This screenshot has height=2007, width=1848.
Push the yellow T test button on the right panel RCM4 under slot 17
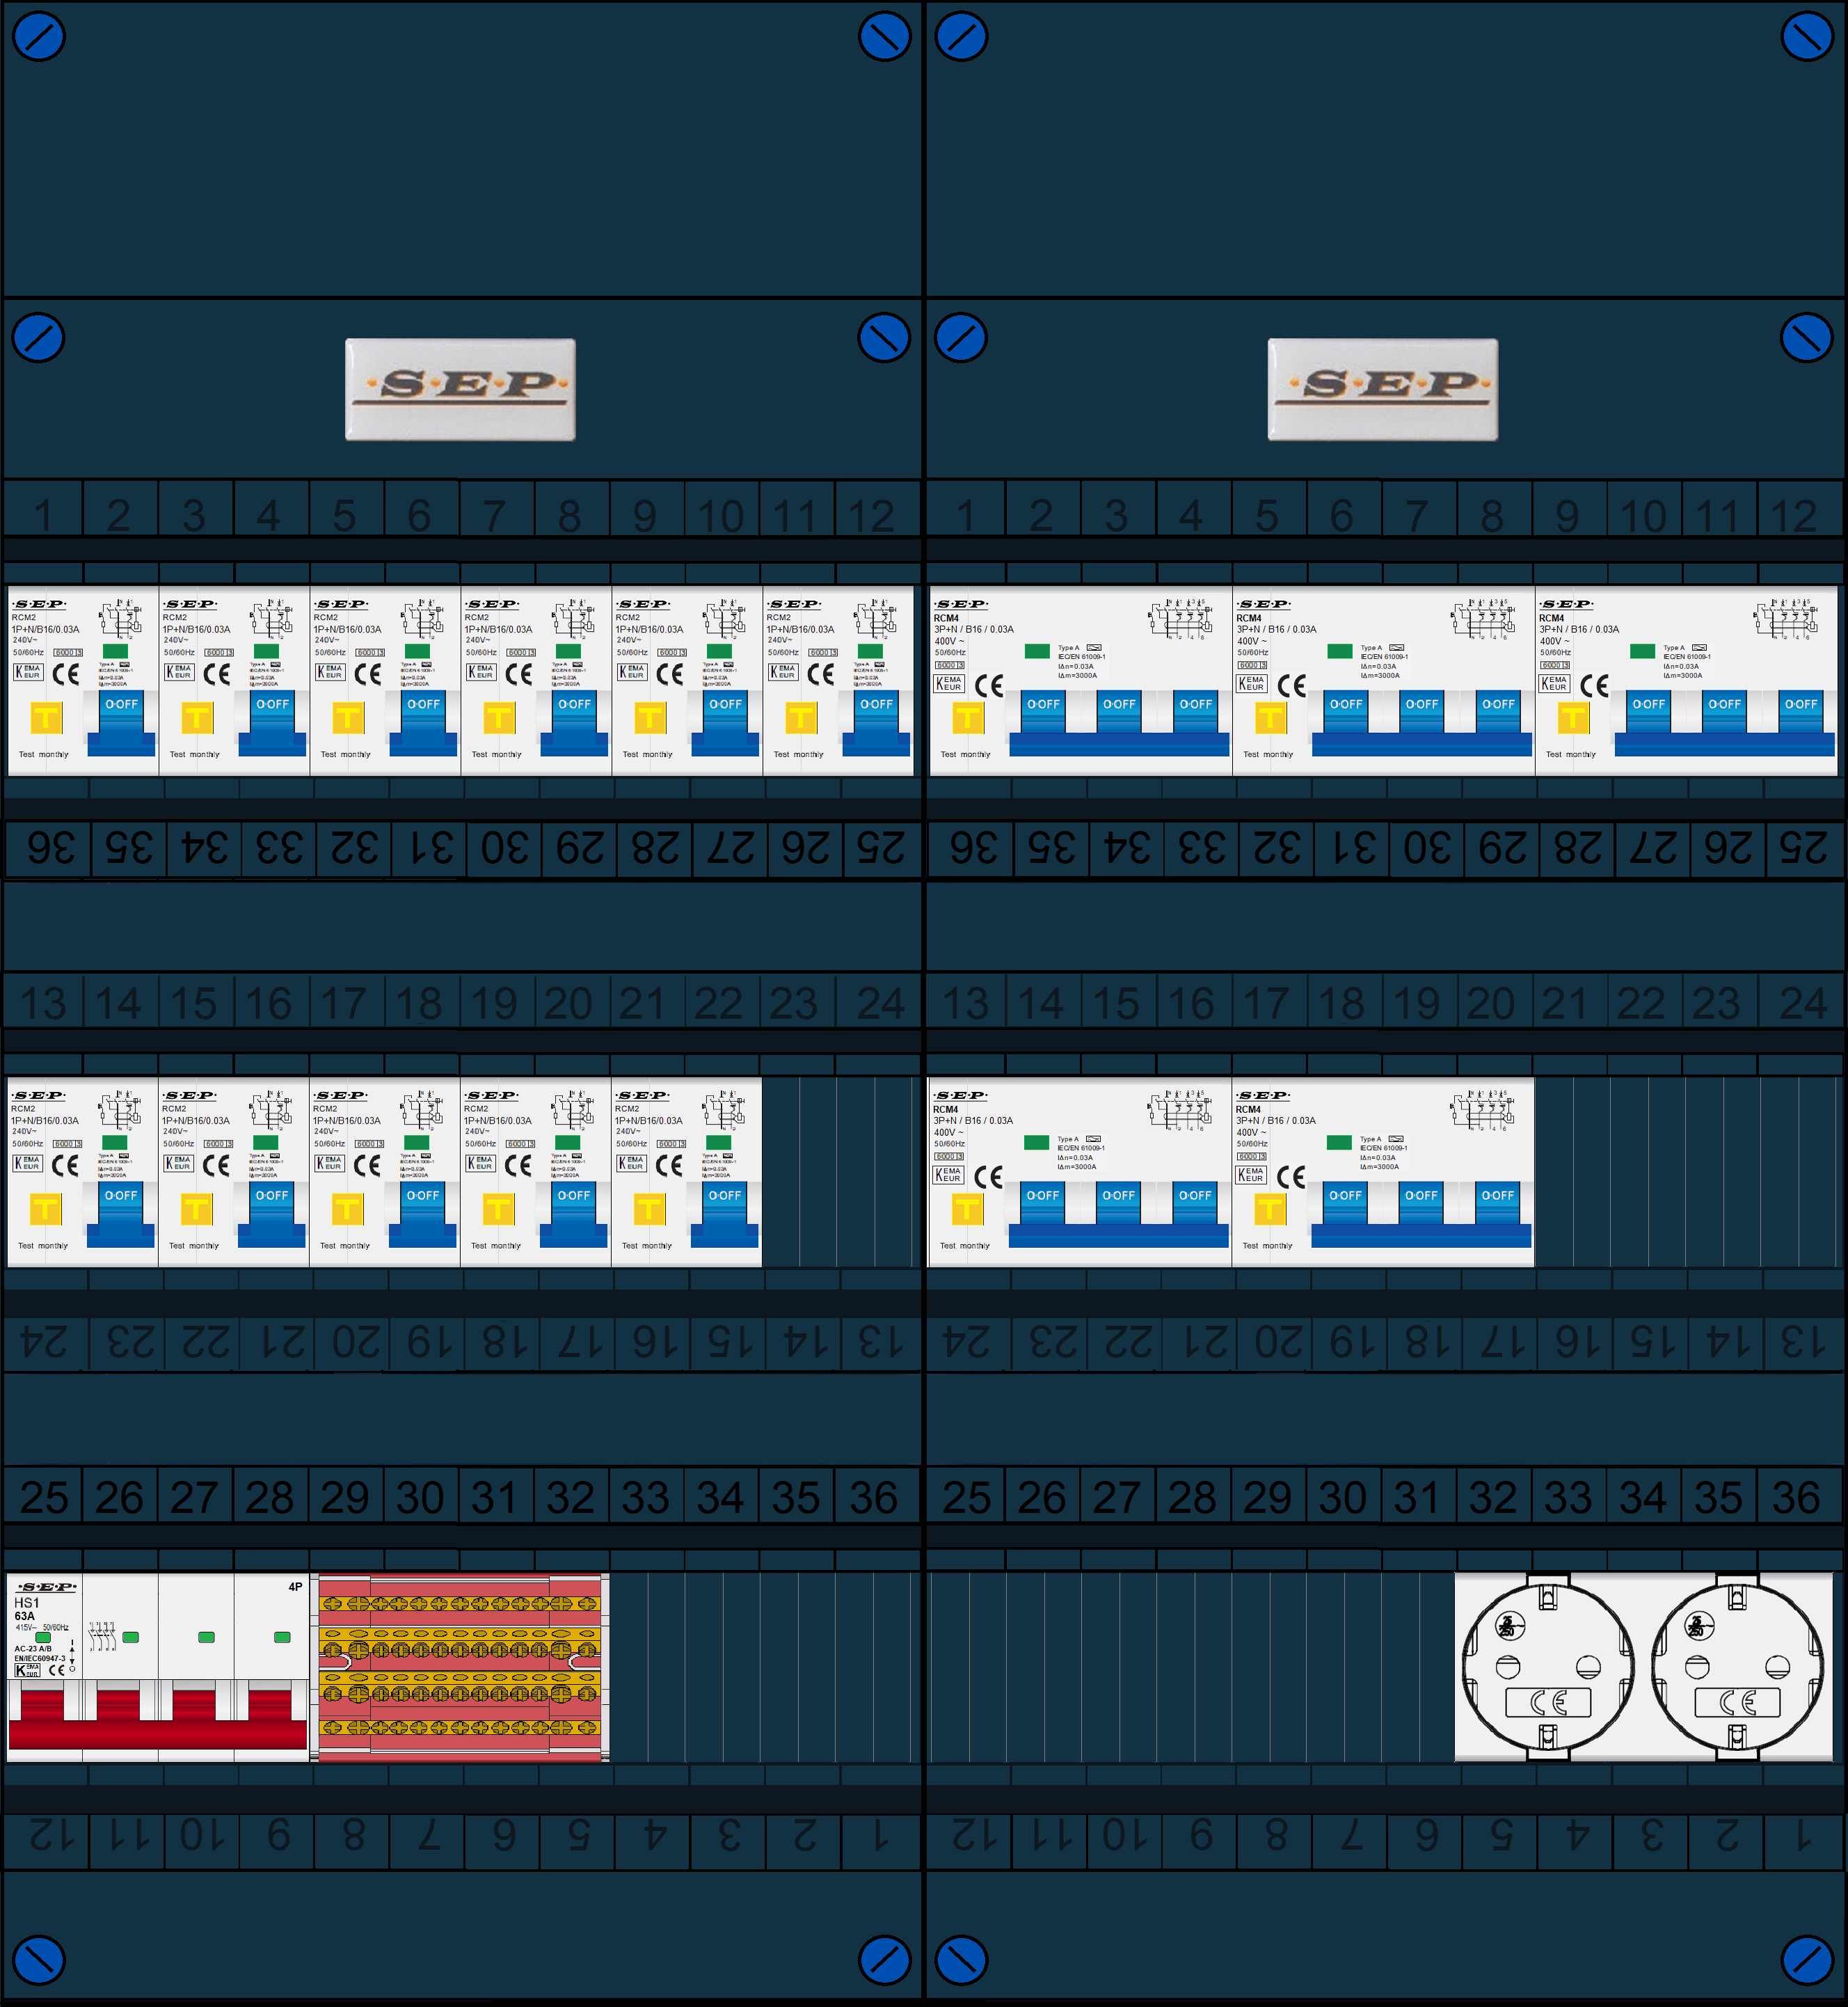click(x=1270, y=1208)
